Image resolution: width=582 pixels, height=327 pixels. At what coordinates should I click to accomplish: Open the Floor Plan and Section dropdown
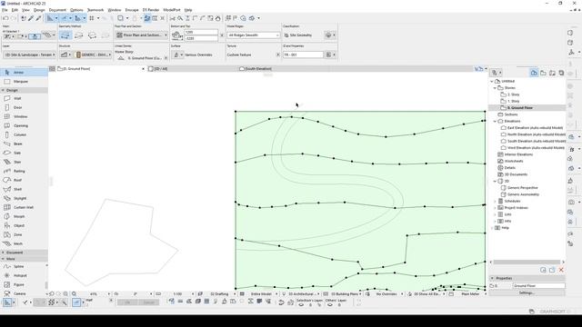[x=141, y=35]
